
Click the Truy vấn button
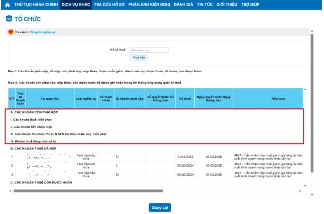coord(139,58)
